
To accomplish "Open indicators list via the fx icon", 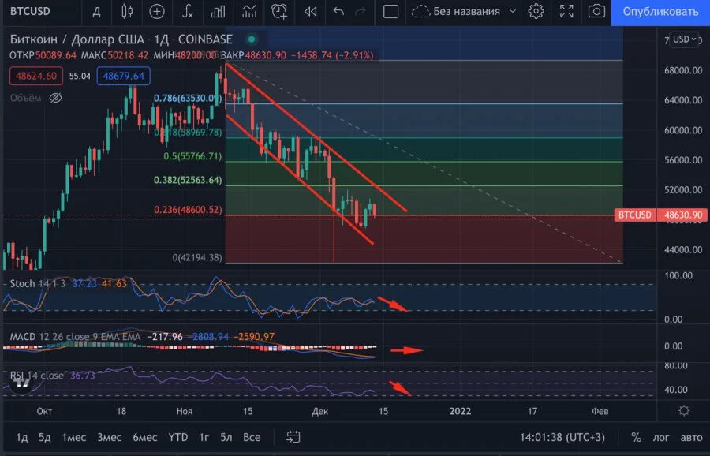I will (x=186, y=12).
